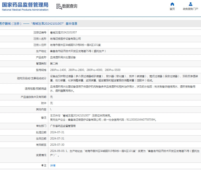Click the 备注 row label
This screenshot has height=170, width=201.
coord(44,118)
